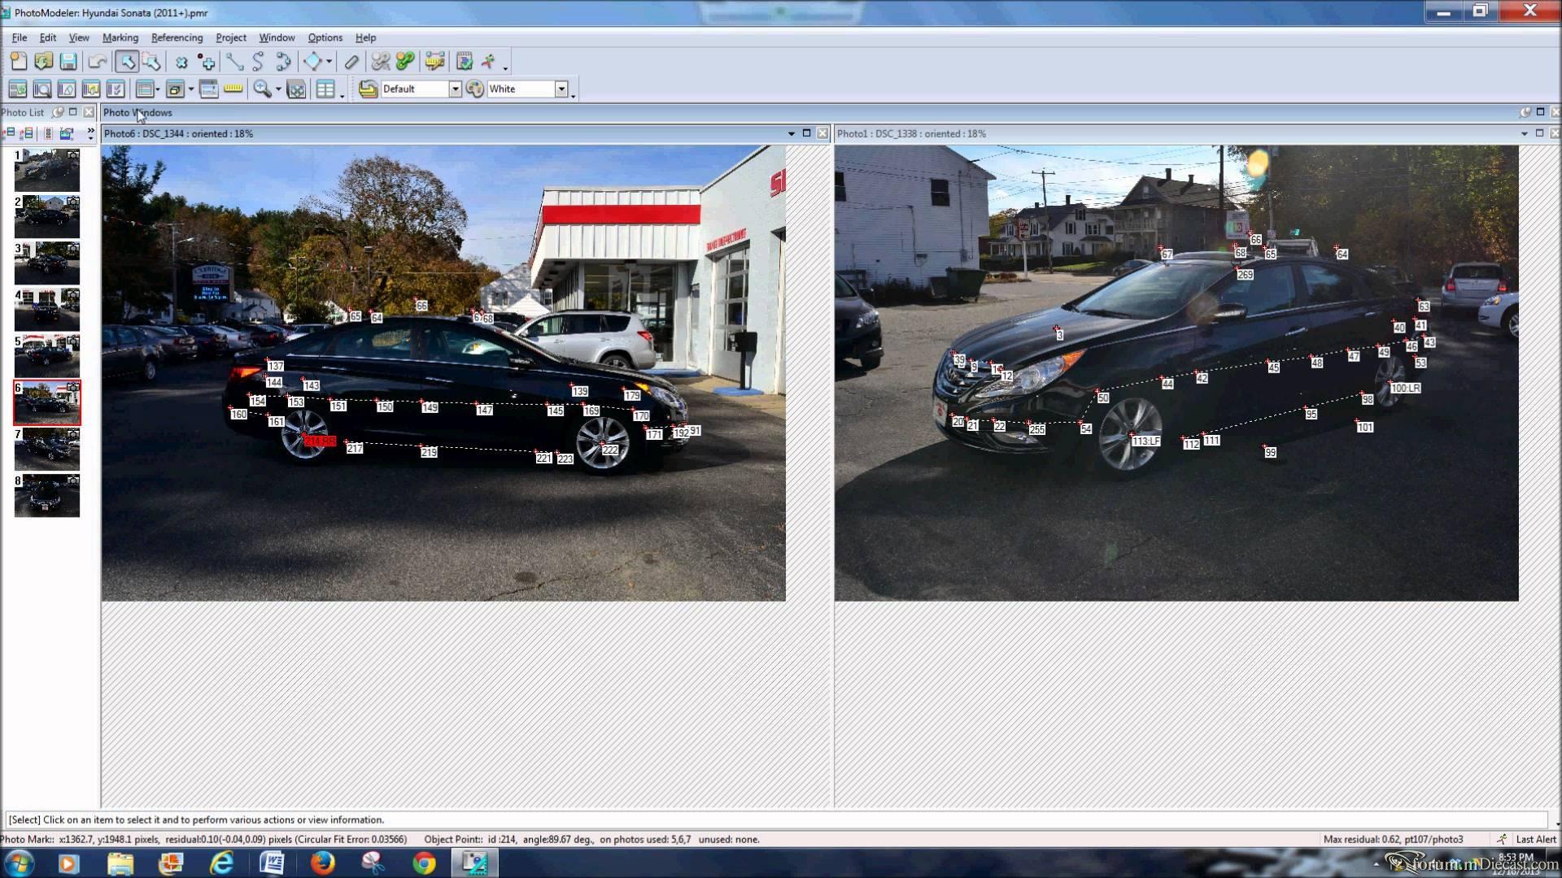1562x878 pixels.
Task: Click the running figure toolbar icon
Action: (489, 62)
